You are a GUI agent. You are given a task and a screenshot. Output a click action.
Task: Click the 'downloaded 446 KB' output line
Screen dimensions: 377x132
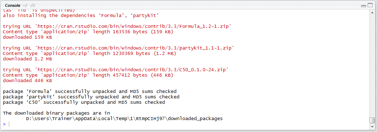27,81
